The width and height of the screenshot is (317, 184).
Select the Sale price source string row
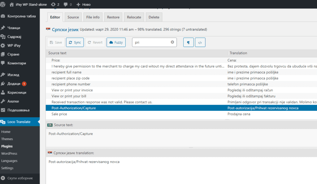[x=181, y=114]
